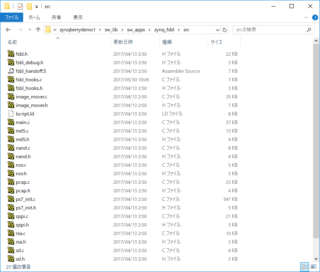Image resolution: width=320 pixels, height=272 pixels.
Task: Sort by the 更新日時 column header
Action: tap(123, 42)
